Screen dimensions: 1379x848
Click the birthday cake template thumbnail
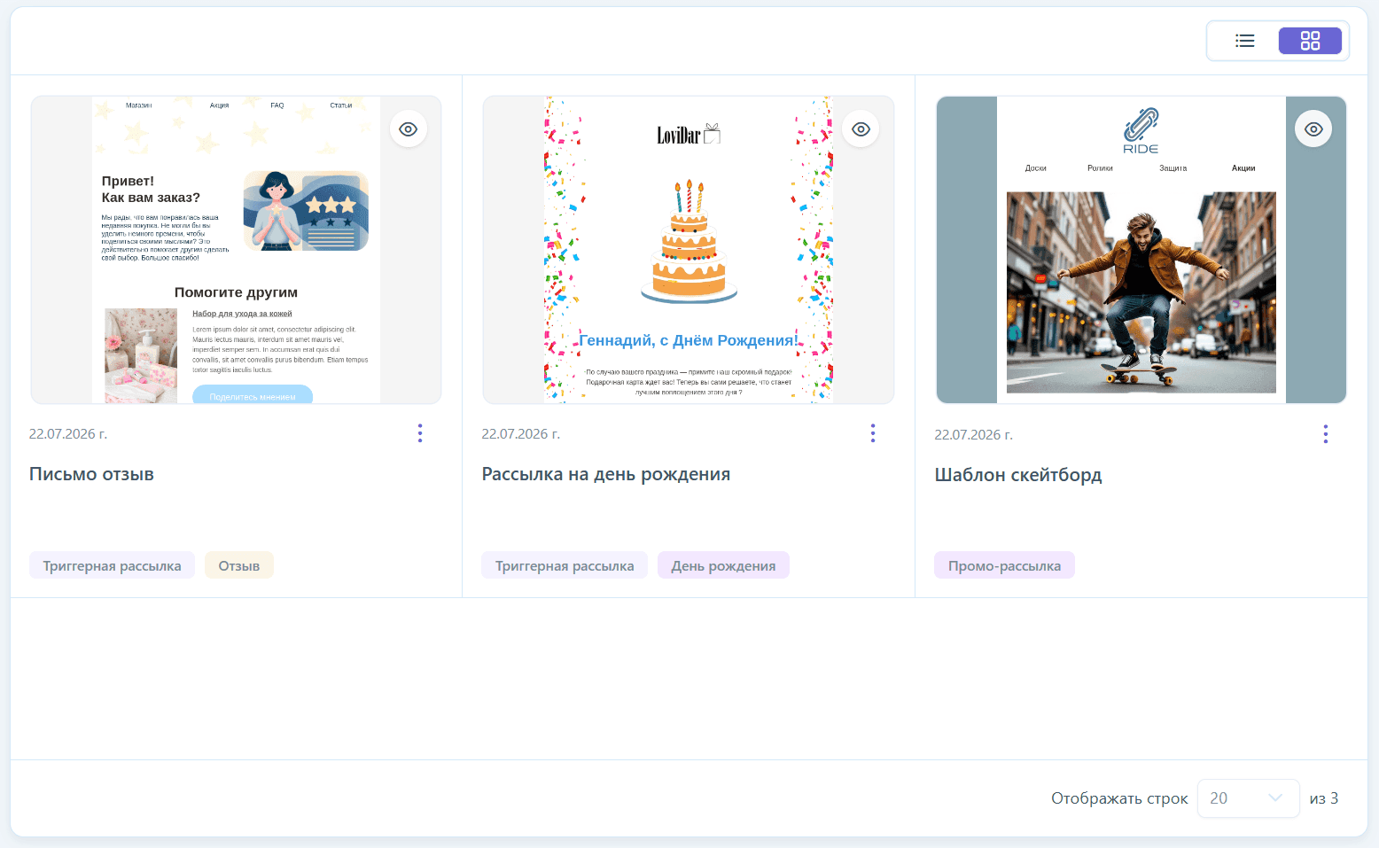(x=689, y=250)
